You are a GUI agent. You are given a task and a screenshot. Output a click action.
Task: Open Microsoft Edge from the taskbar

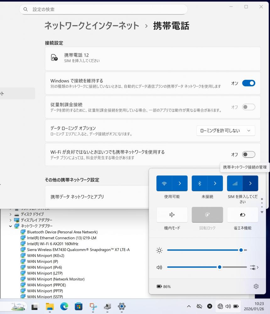coord(64,306)
